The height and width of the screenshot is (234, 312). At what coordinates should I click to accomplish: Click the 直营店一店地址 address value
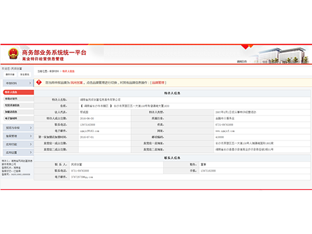[x=245, y=144]
